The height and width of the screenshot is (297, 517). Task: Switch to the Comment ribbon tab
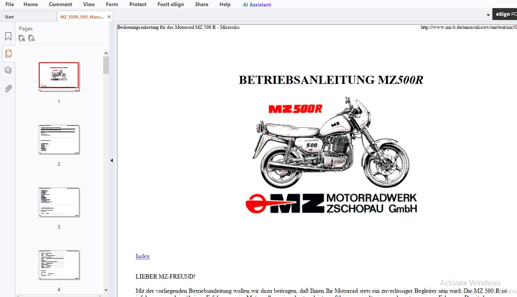60,5
